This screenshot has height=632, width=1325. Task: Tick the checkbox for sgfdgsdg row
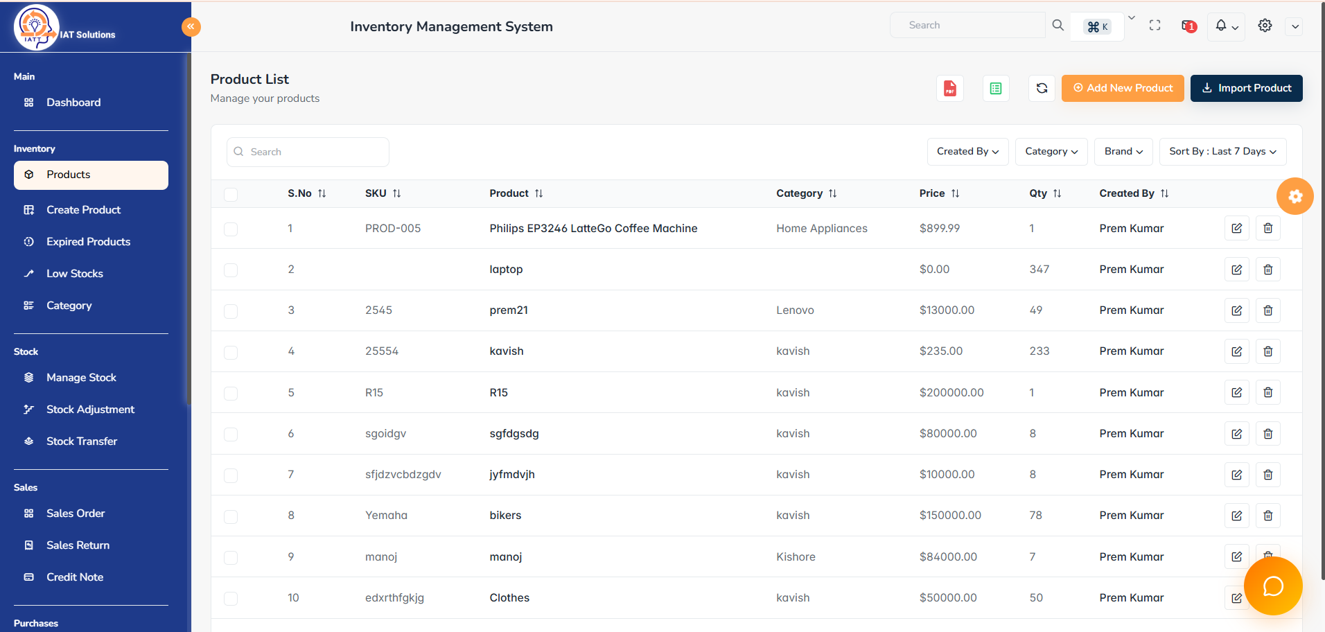pos(231,434)
